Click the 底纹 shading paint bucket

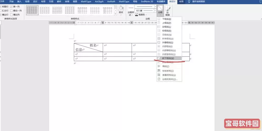click(x=121, y=8)
